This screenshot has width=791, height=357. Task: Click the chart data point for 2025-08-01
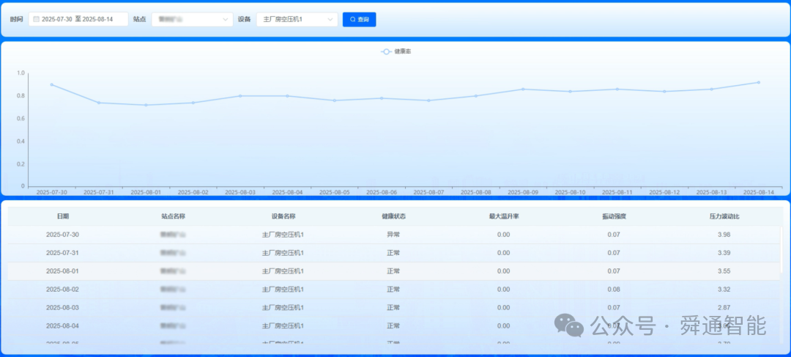click(x=146, y=105)
